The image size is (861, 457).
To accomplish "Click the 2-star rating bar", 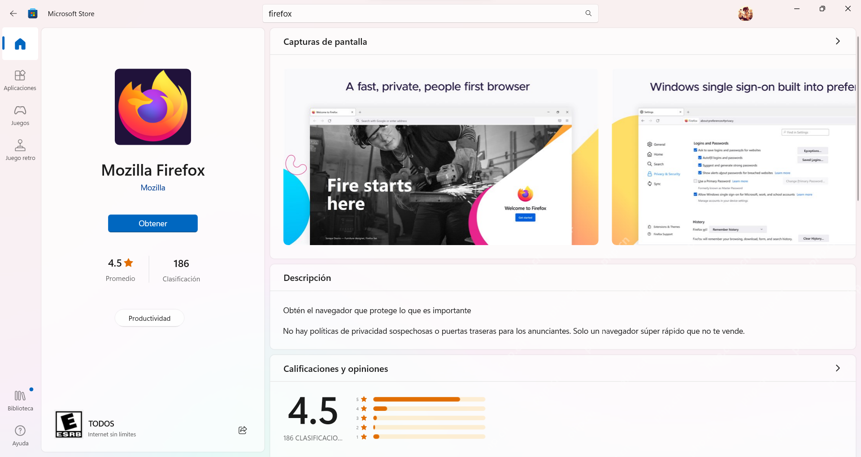I will pos(429,427).
